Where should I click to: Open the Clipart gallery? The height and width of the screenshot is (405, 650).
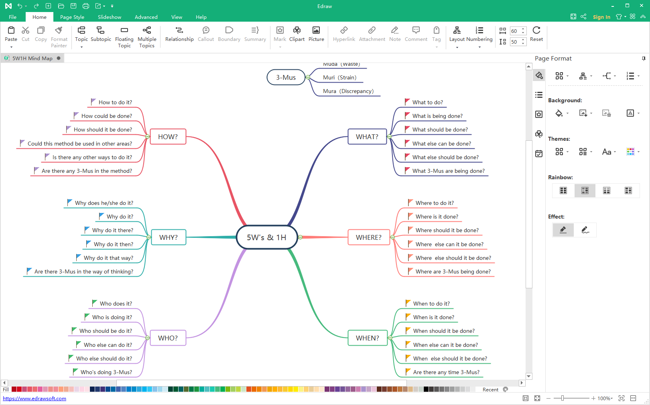pyautogui.click(x=297, y=34)
